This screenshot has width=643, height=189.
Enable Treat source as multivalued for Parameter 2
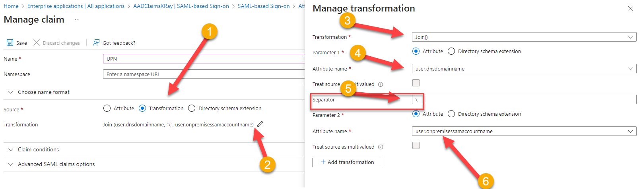[416, 145]
